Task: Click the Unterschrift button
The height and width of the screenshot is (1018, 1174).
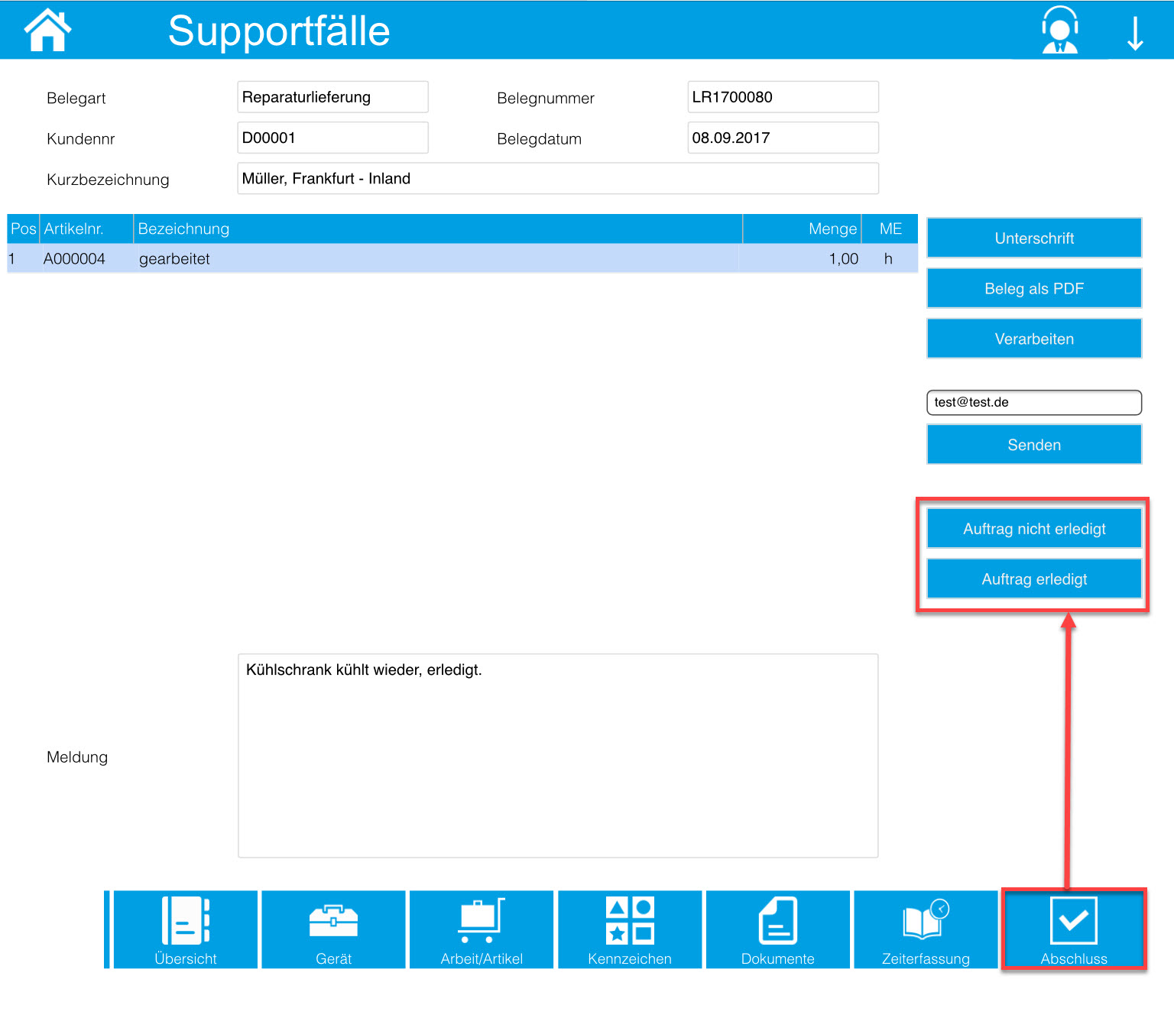Action: (x=1033, y=238)
